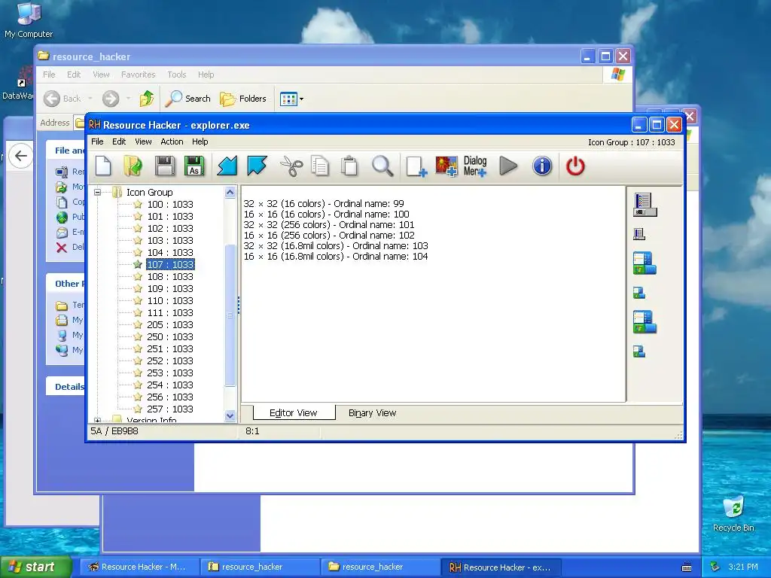The width and height of the screenshot is (771, 578).
Task: Click the Paste clipboard icon
Action: [x=349, y=166]
